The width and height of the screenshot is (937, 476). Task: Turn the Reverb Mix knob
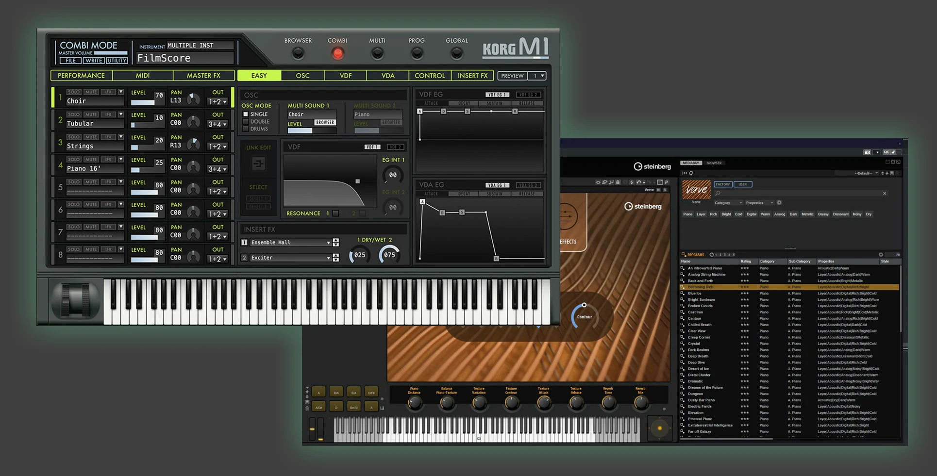(x=641, y=402)
